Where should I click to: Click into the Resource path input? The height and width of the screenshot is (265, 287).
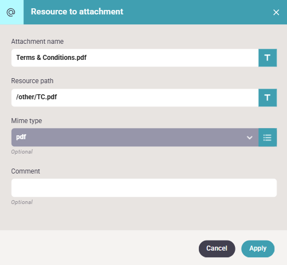pyautogui.click(x=135, y=98)
